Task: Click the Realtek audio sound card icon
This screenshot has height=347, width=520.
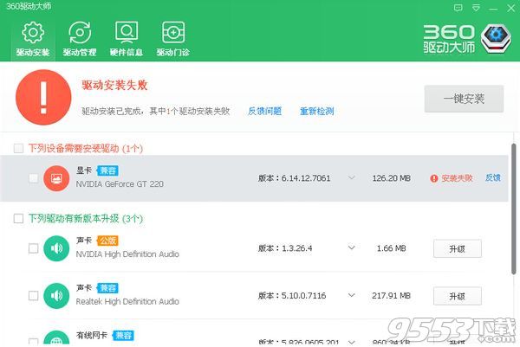Action: pos(56,296)
